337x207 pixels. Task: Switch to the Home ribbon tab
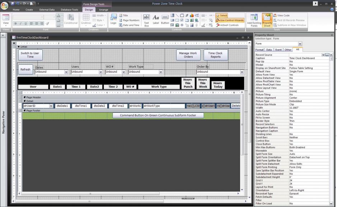coord(16,10)
